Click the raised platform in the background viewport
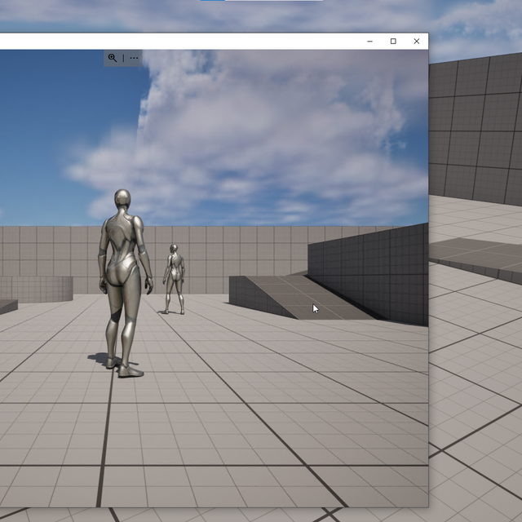Screen dimensions: 522x522 [x=477, y=253]
